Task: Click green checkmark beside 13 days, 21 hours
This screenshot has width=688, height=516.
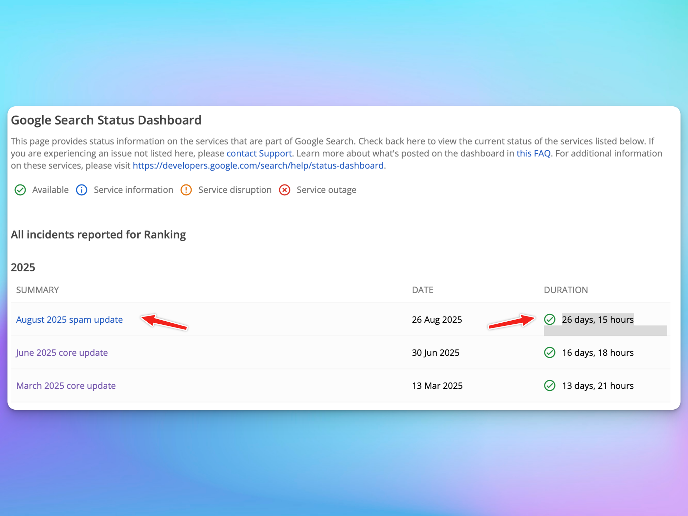Action: click(x=550, y=386)
